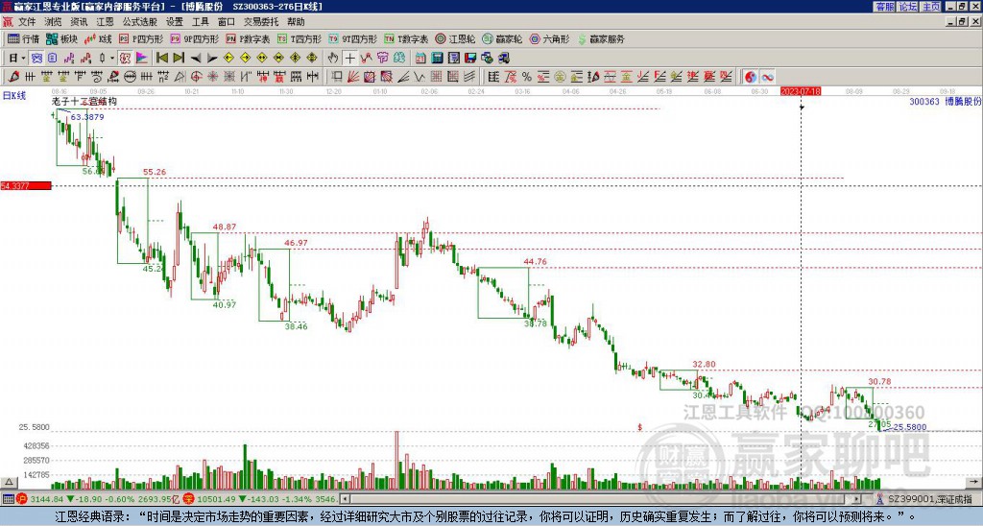Open the P数字表 tool

(x=248, y=38)
